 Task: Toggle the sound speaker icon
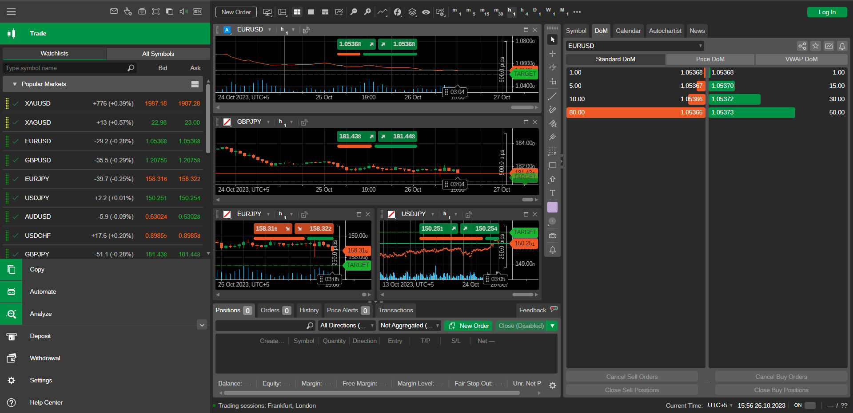point(183,12)
